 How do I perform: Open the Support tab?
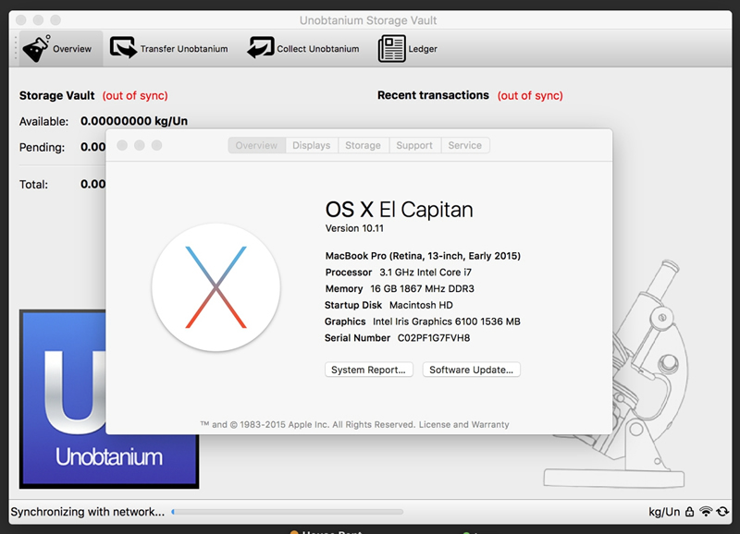point(413,145)
